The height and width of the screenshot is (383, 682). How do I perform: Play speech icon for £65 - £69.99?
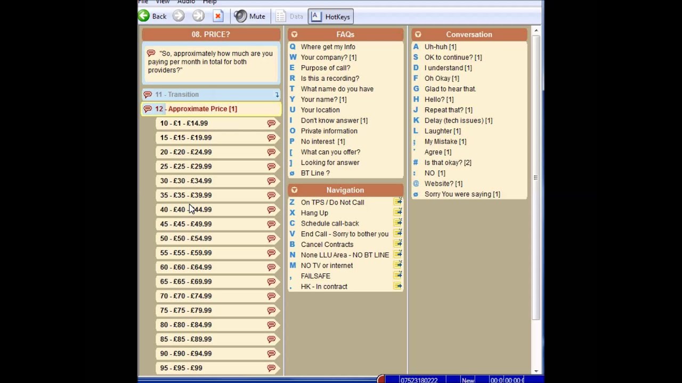(271, 281)
